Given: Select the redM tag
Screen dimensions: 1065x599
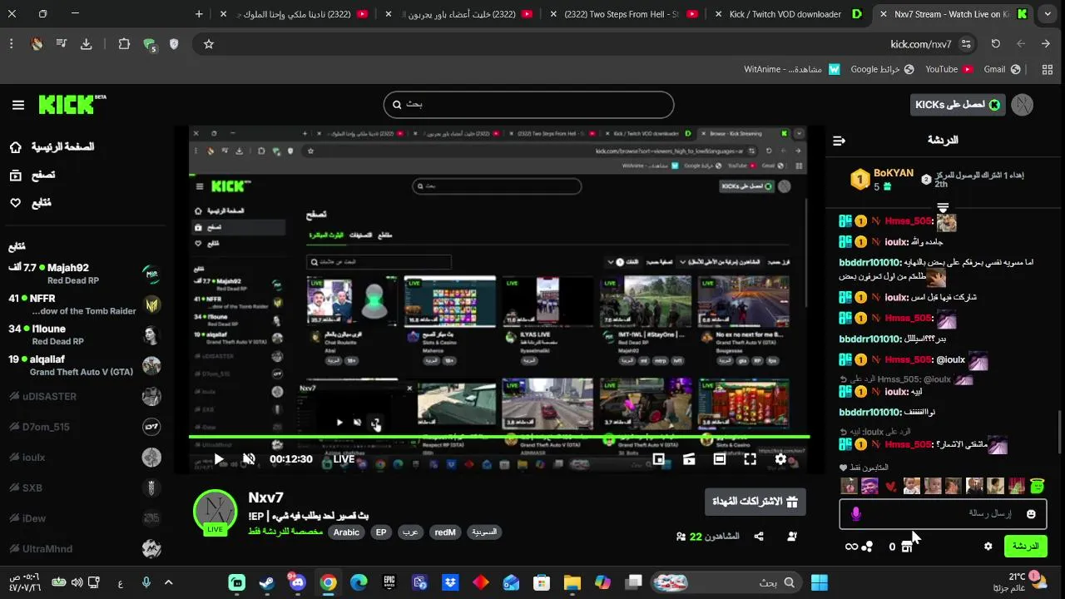Looking at the screenshot, I should click(445, 532).
